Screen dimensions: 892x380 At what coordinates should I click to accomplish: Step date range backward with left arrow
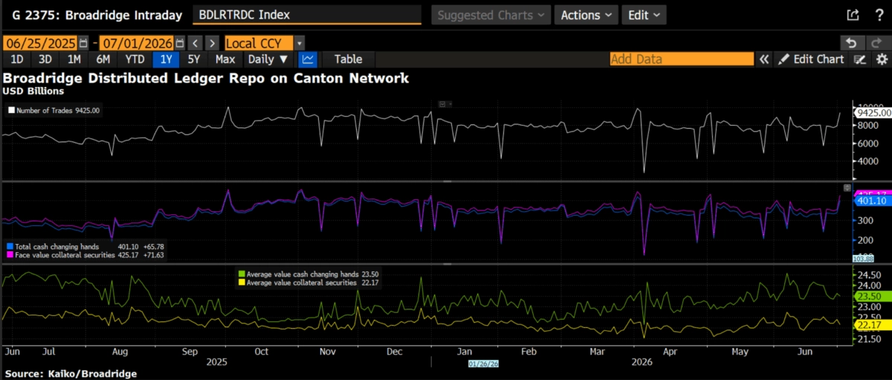click(x=194, y=43)
